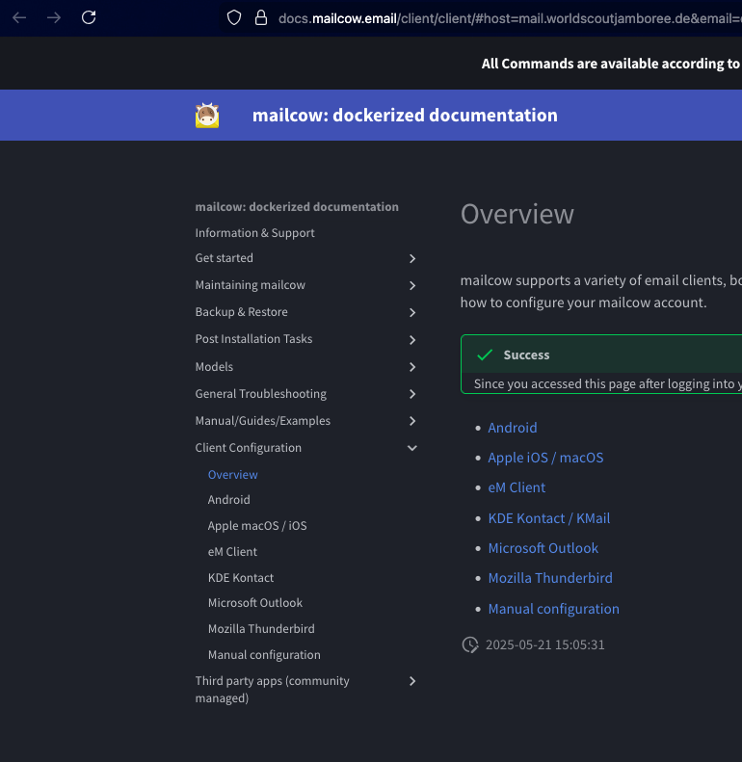The height and width of the screenshot is (762, 742).
Task: Follow the Apple iOS / macOS link
Action: coord(545,458)
